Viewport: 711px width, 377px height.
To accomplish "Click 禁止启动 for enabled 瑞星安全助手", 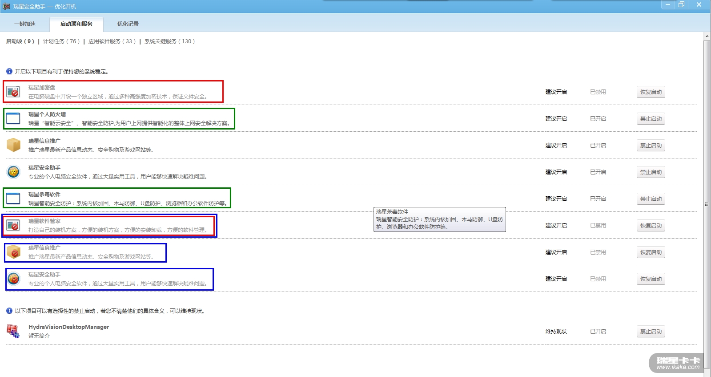I will tap(651, 172).
